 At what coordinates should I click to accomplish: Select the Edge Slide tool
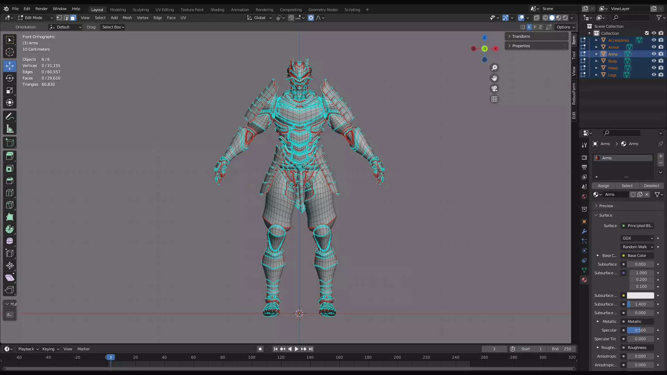click(x=10, y=253)
